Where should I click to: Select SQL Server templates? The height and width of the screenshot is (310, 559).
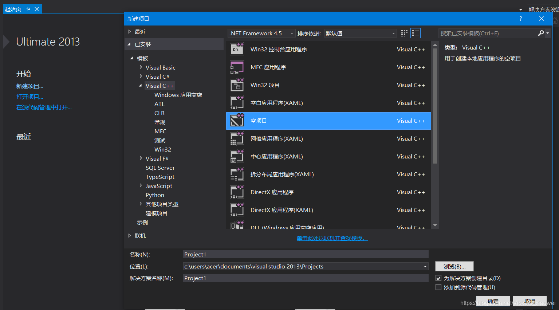[x=160, y=168]
